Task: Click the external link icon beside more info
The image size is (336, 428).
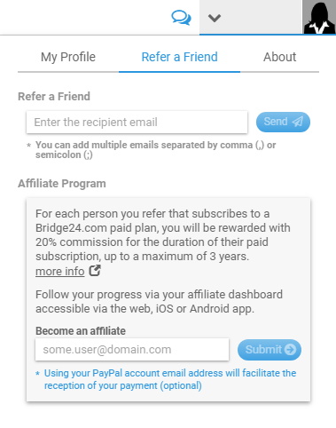Action: [x=95, y=270]
